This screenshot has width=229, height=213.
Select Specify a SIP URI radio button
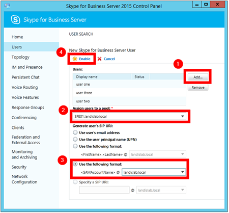point(75,182)
